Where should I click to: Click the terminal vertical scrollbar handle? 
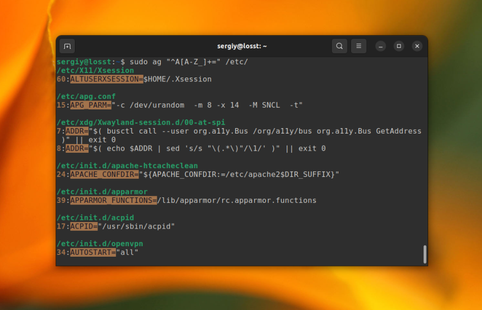click(425, 254)
